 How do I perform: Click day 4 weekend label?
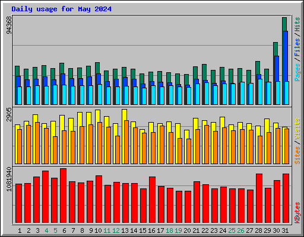[46, 230]
